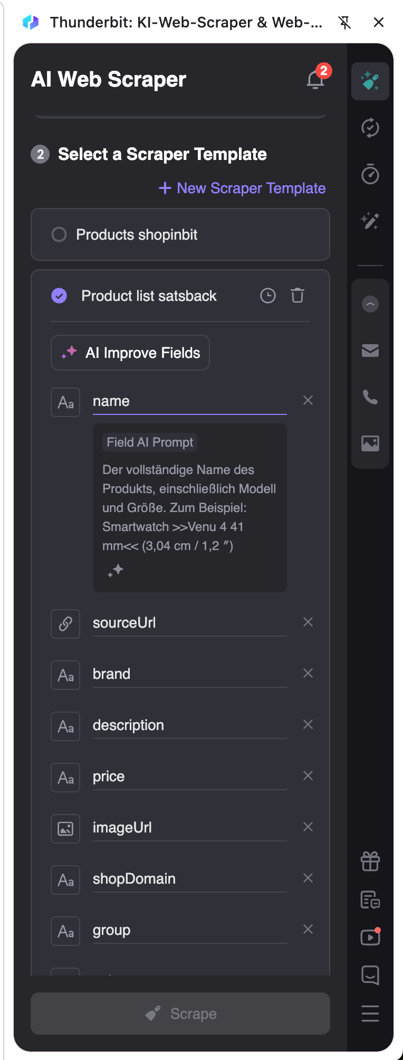Open the email extractor envelope icon

click(x=370, y=351)
